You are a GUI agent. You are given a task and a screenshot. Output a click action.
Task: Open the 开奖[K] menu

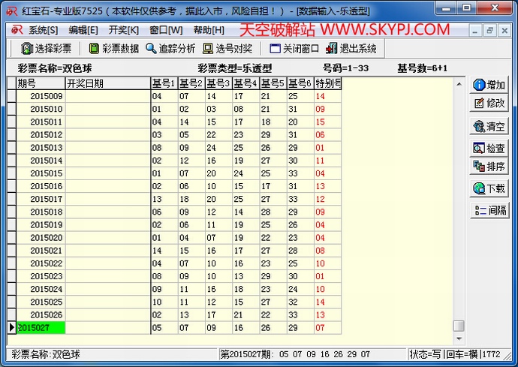click(x=123, y=30)
